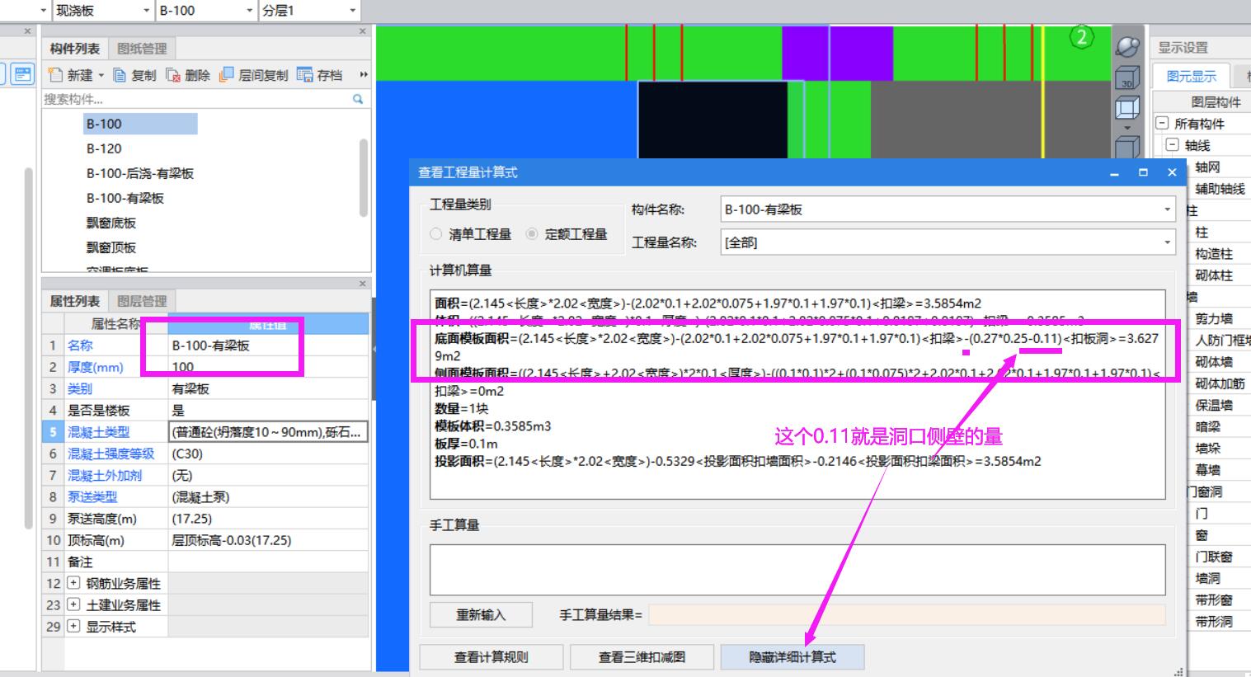Click the 顶标高 value 层顶标高-0.03(17.25)
The width and height of the screenshot is (1251, 677).
click(x=268, y=540)
